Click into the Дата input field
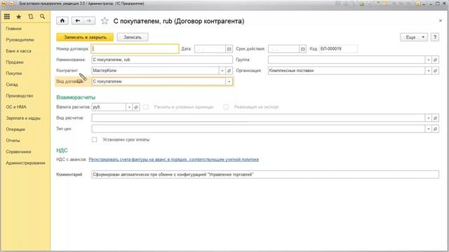 coord(210,49)
